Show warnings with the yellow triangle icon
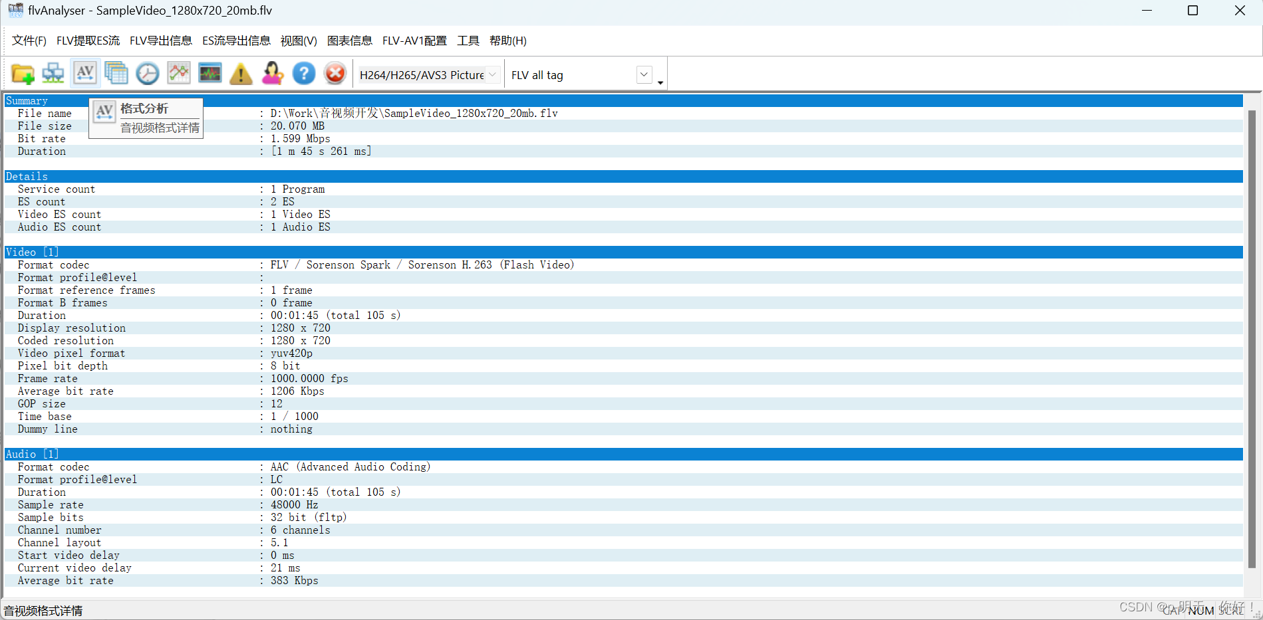 [241, 74]
